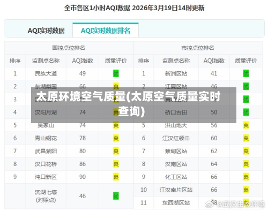Screen dimensions: 268x211
Task: Select station name 新洲区站
Action: (x=176, y=73)
